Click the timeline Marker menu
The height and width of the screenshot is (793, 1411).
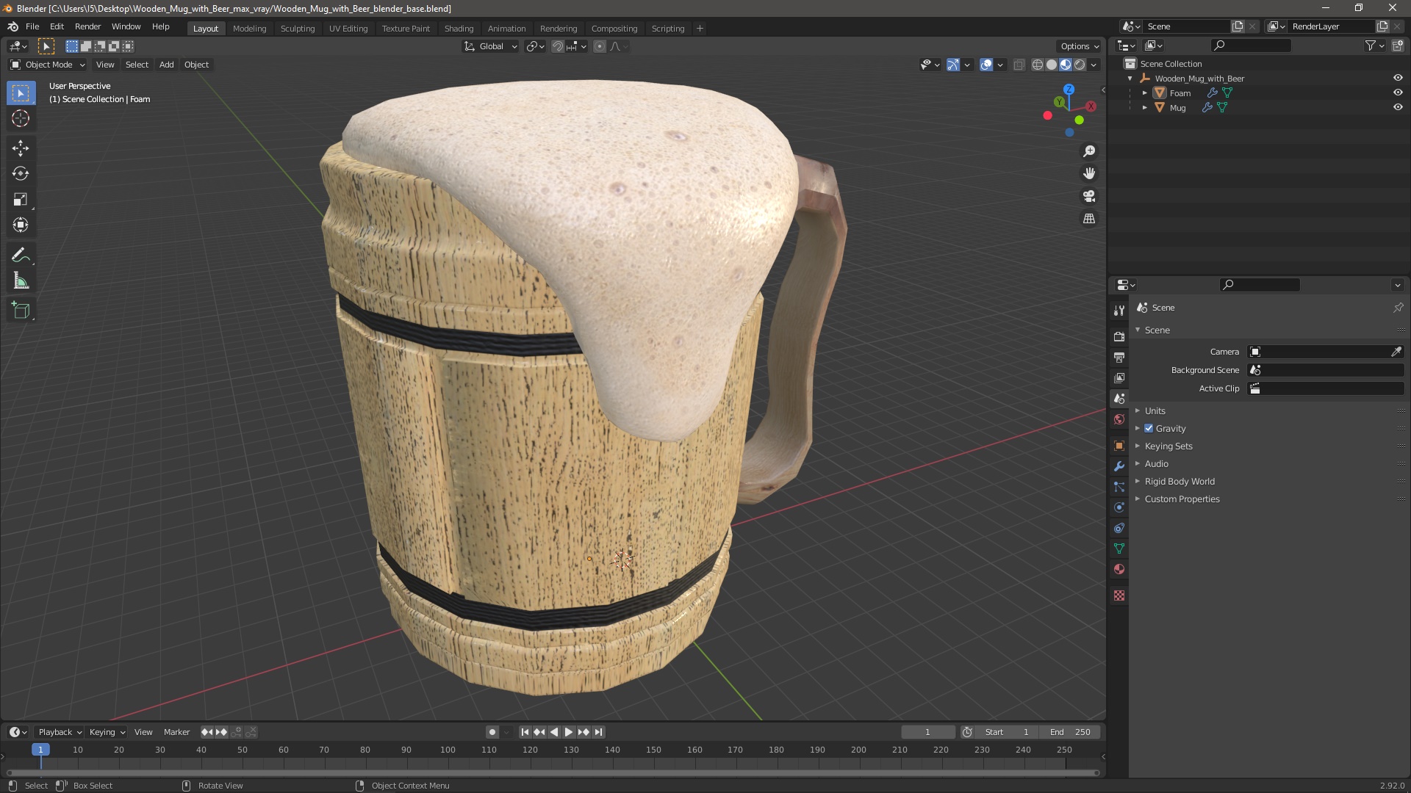(176, 732)
